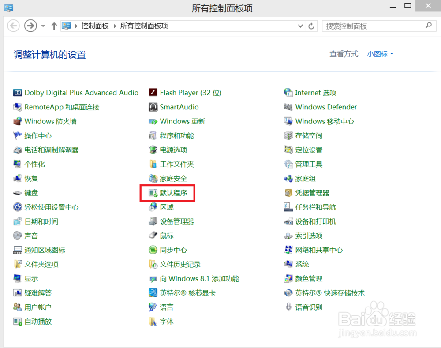Click the search magnifier icon
This screenshot has height=348, width=441.
click(428, 26)
